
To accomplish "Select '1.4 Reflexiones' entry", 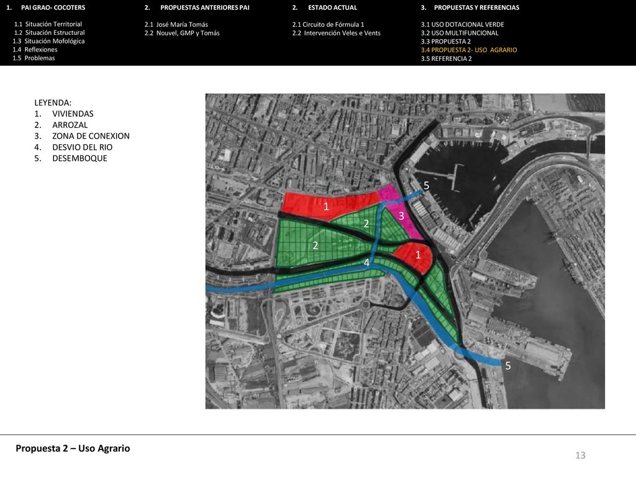I will [x=35, y=50].
